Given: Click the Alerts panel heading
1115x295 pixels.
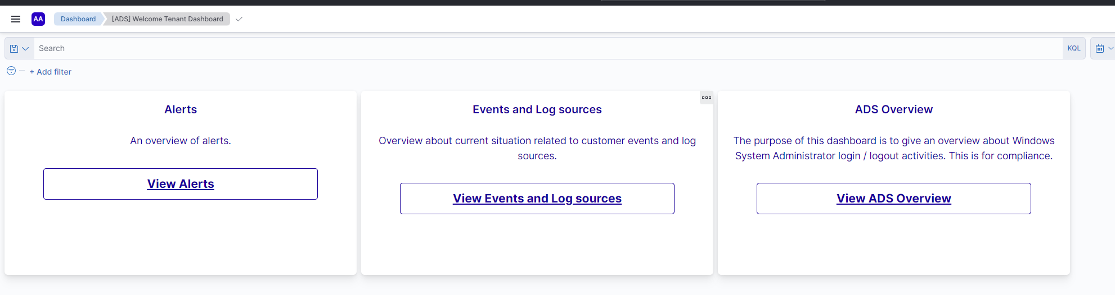Looking at the screenshot, I should pyautogui.click(x=181, y=109).
